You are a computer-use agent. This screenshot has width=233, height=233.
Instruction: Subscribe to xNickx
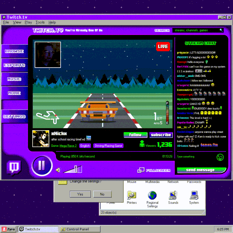pos(161,135)
